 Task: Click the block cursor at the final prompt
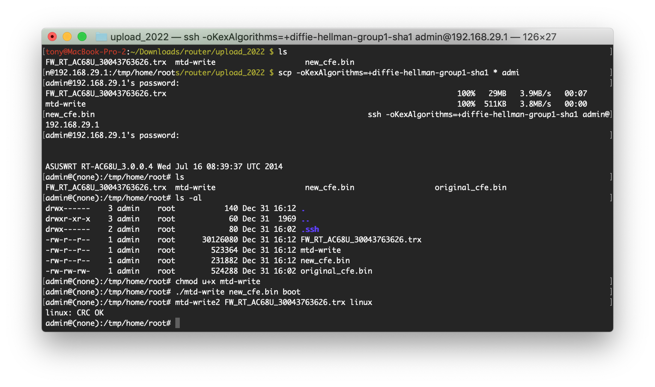[178, 323]
